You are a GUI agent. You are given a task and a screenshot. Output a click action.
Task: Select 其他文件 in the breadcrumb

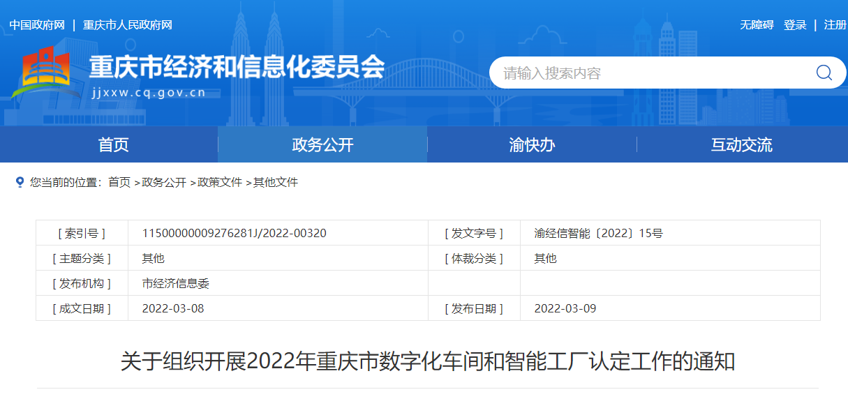[x=276, y=183]
